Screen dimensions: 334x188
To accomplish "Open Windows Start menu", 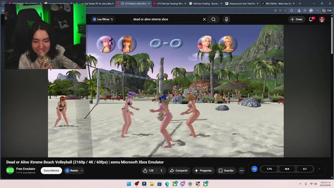I will 129,184.
